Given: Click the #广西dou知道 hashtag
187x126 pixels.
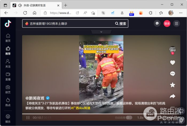Looking at the screenshot, I should pos(81,108).
